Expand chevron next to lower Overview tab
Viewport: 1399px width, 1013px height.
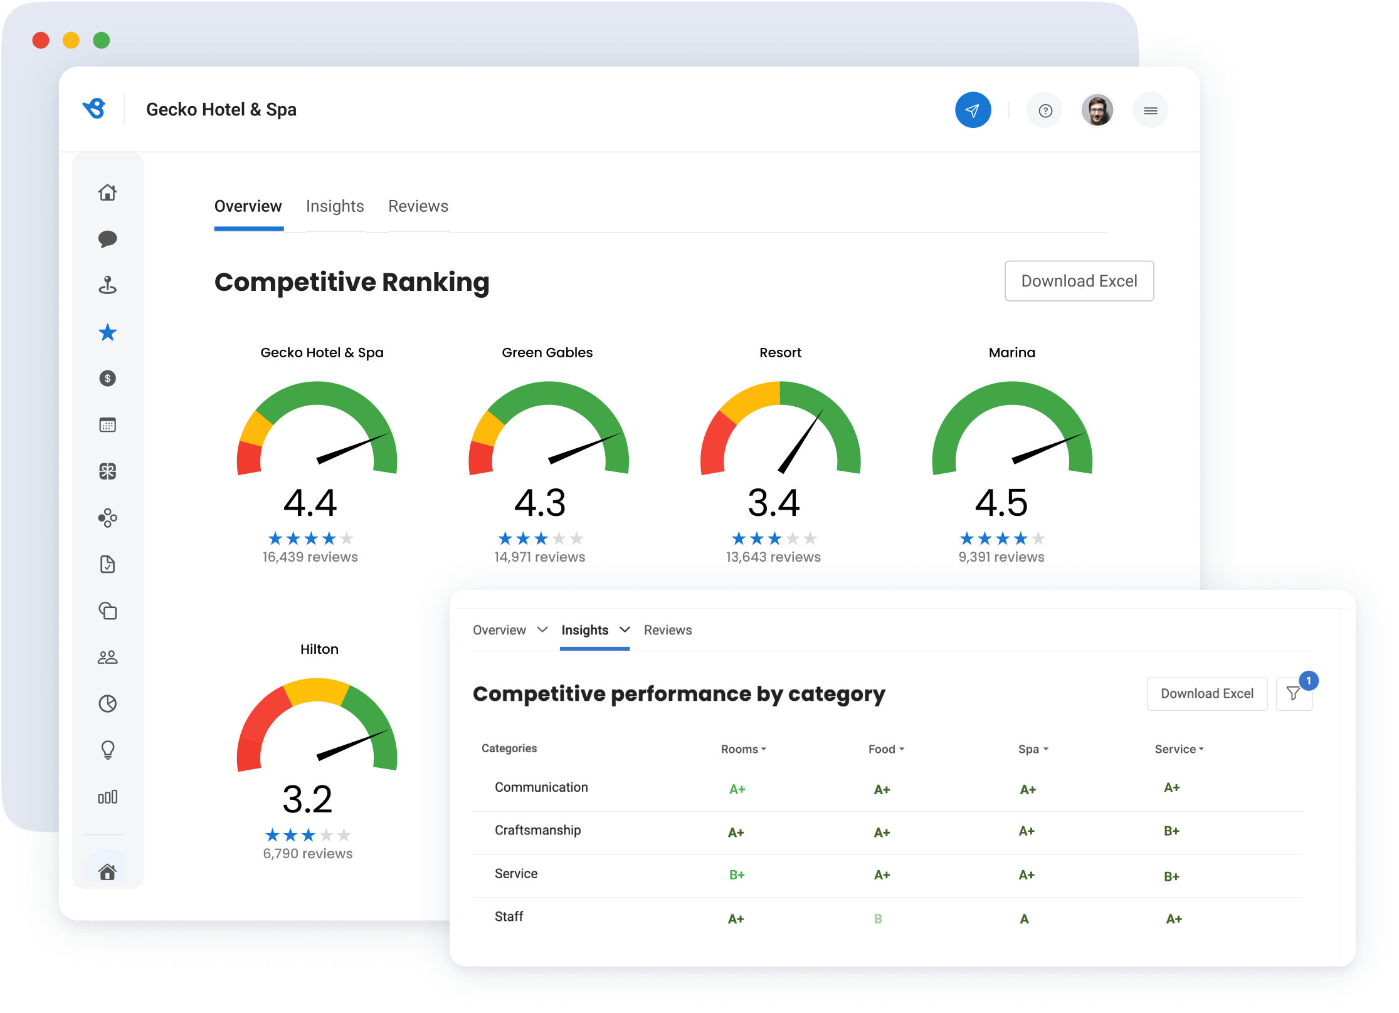pyautogui.click(x=542, y=629)
